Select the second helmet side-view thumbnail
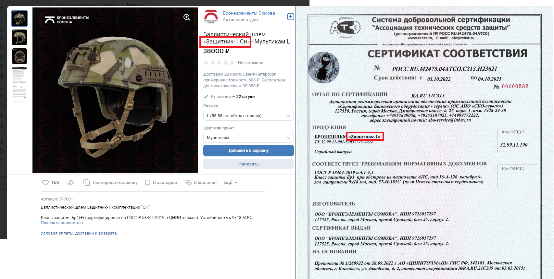554x279 pixels. 19,37
